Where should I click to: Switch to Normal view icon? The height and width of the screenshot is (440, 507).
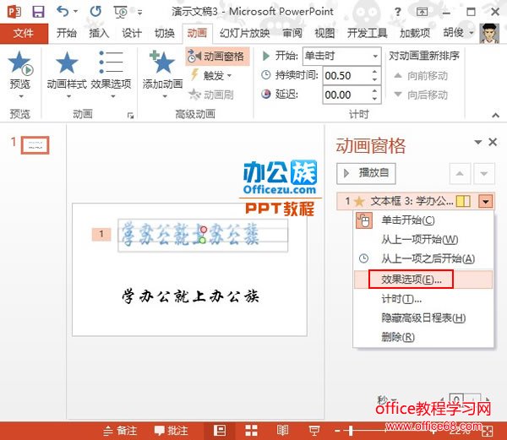220,431
